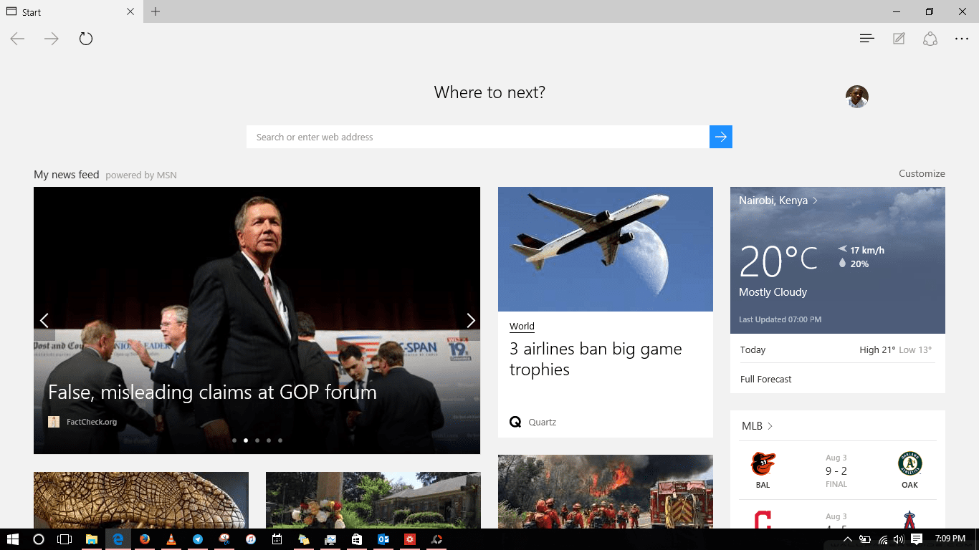Open the golden reptile article thumbnail

[x=141, y=501]
